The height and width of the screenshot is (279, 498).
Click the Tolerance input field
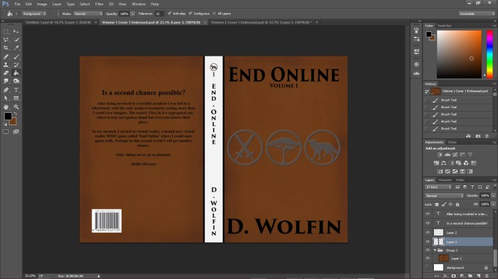click(x=159, y=13)
